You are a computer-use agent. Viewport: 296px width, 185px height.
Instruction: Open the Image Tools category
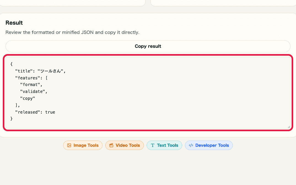click(x=83, y=145)
